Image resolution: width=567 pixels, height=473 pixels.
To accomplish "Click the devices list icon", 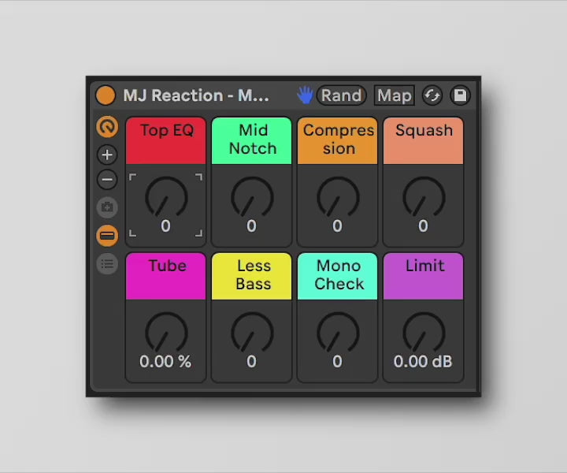I will 107,264.
